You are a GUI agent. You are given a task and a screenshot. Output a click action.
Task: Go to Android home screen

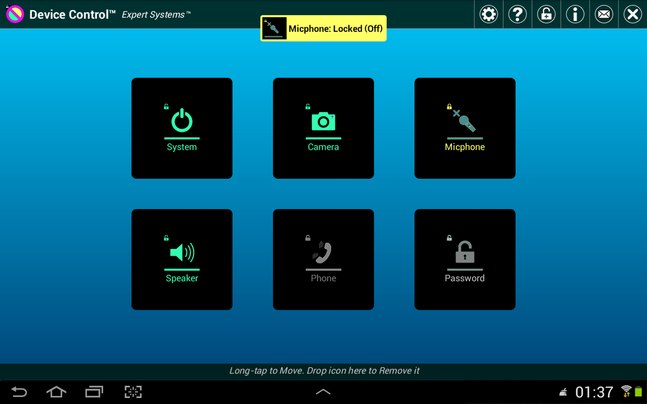[x=56, y=392]
